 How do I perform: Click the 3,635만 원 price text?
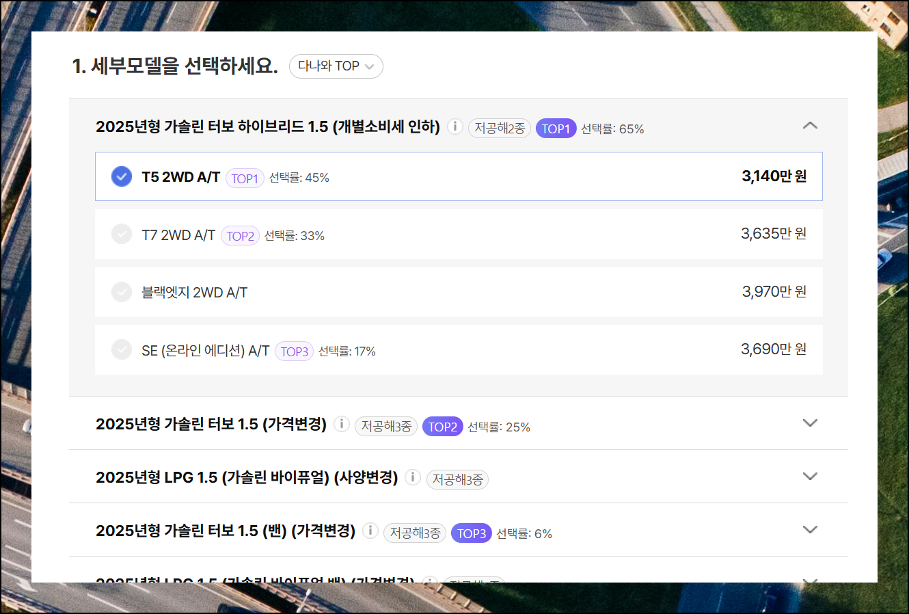[x=774, y=234]
